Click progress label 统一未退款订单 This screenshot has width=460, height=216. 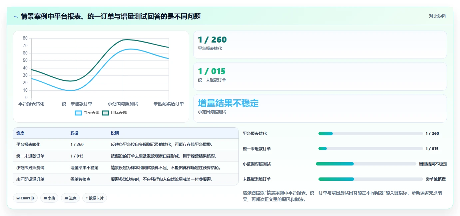click(257, 149)
